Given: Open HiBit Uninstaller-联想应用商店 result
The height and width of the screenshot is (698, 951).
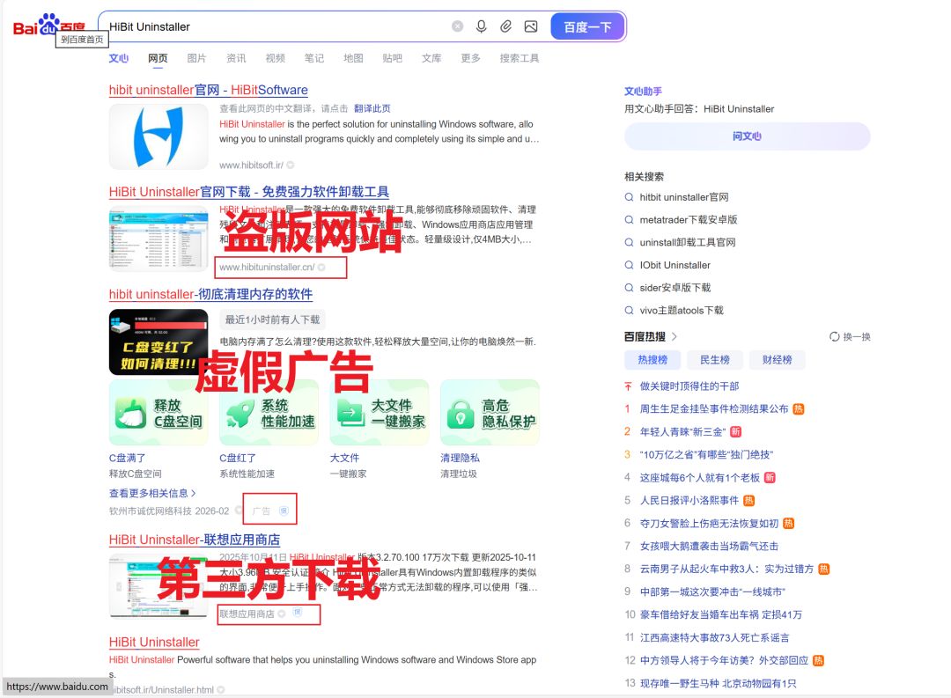Looking at the screenshot, I should (x=195, y=540).
